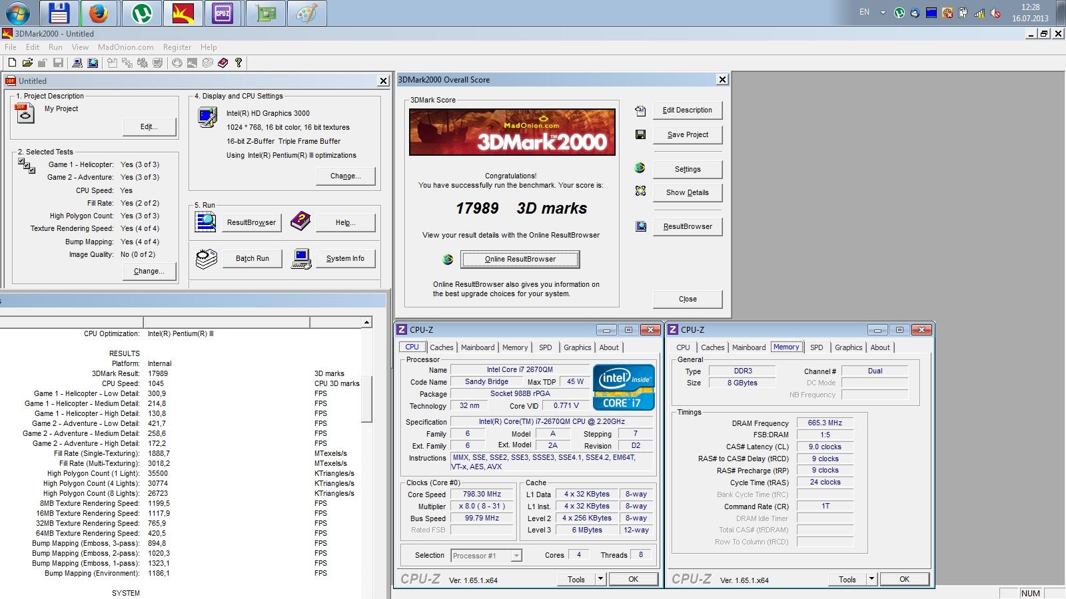Click the purple book icon next to Help
Screen dimensions: 1066x599
300,222
